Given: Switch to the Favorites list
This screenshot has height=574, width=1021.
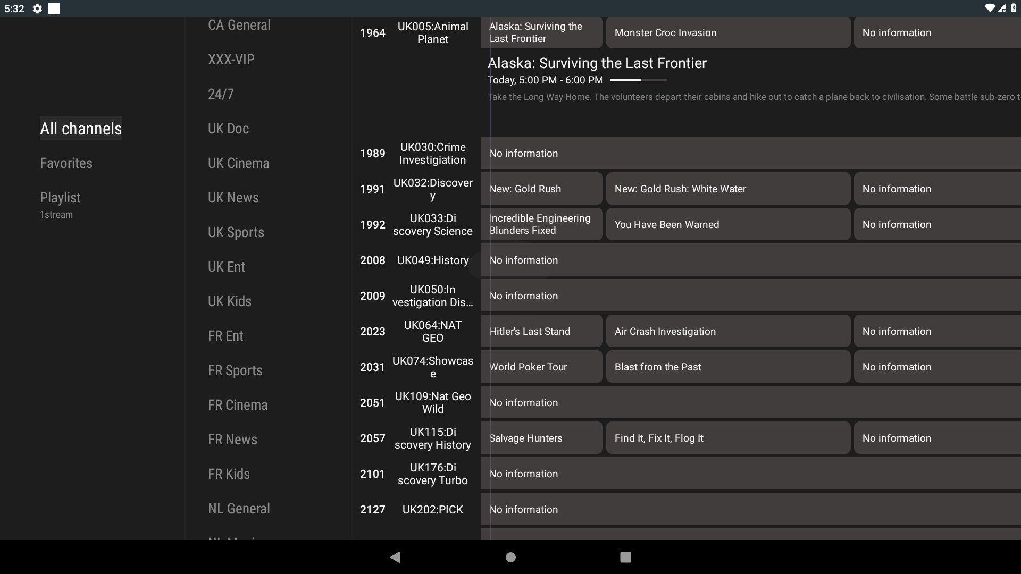Looking at the screenshot, I should coord(66,163).
